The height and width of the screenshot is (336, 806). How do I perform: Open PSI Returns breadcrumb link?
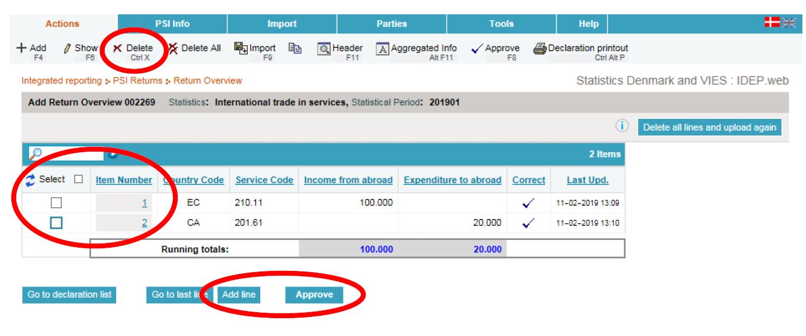[x=137, y=81]
